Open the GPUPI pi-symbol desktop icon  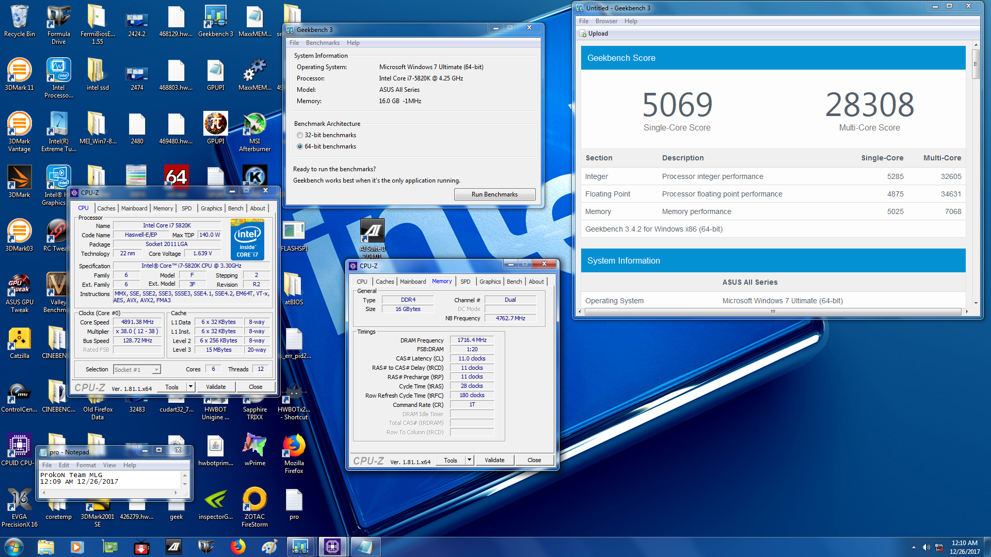(x=215, y=128)
